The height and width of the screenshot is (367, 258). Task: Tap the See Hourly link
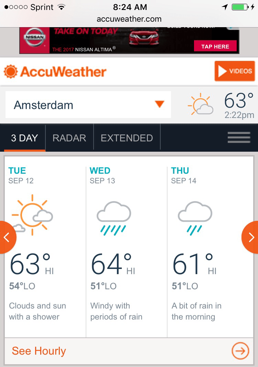39,351
